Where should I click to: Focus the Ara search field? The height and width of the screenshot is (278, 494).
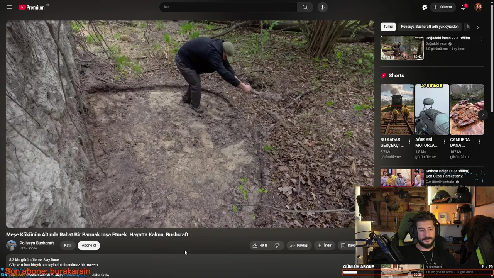click(228, 7)
